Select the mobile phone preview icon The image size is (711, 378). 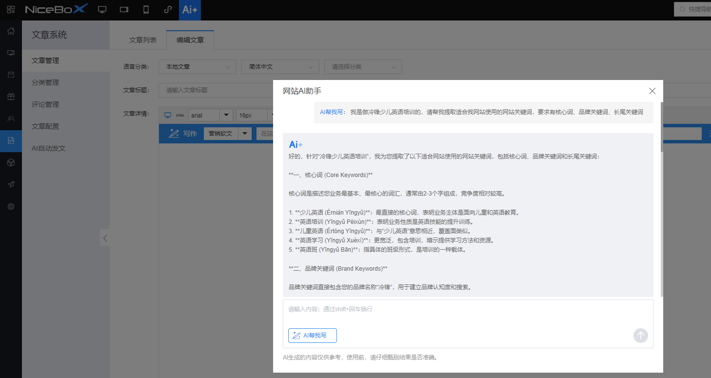tap(146, 9)
